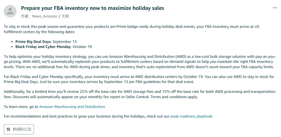
Task: Click the bold "Prime Big Deal Days" text
Action: 33,42
